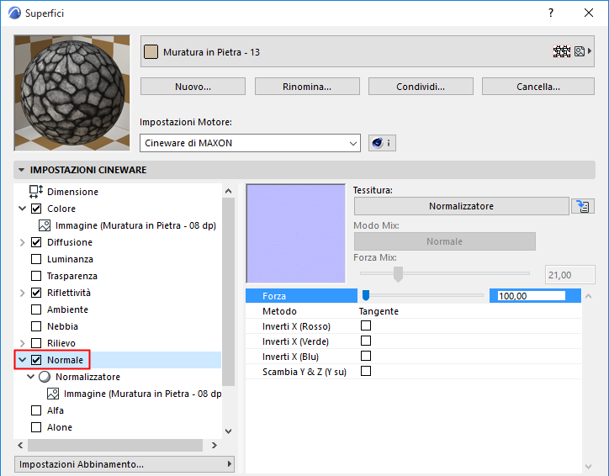Image resolution: width=609 pixels, height=476 pixels.
Task: Click the purple normal map texture preview
Action: pyautogui.click(x=295, y=234)
